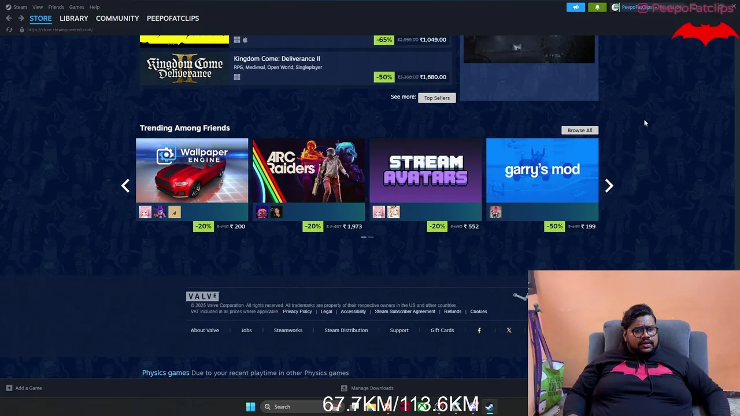
Task: Click the garry's mod -50% ₹199 price
Action: [571, 226]
